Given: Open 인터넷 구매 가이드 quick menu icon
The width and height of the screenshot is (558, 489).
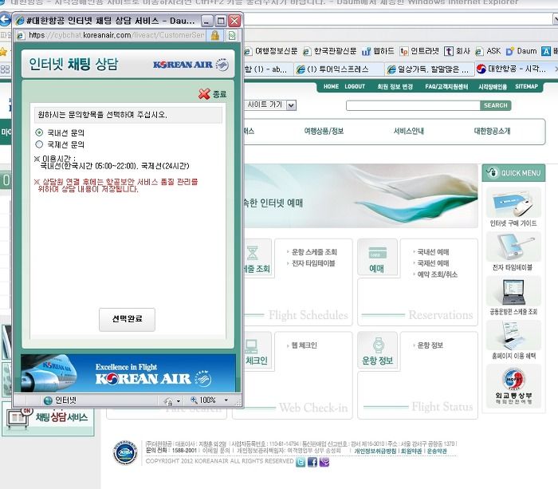Looking at the screenshot, I should coord(513,203).
